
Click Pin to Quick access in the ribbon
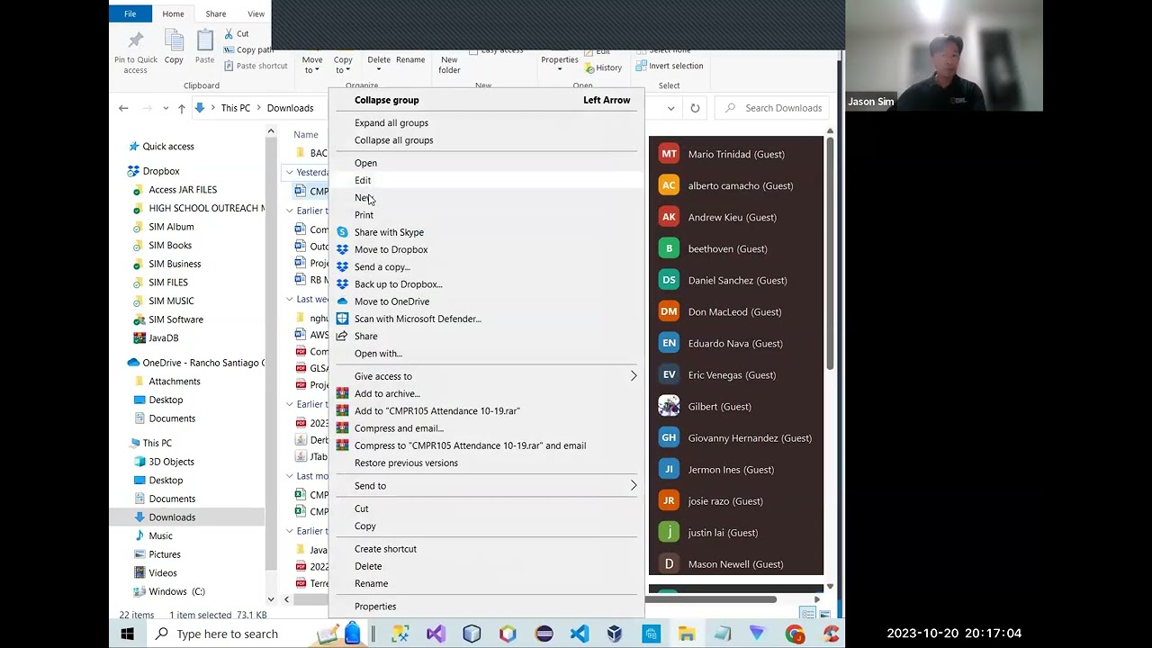tap(135, 51)
